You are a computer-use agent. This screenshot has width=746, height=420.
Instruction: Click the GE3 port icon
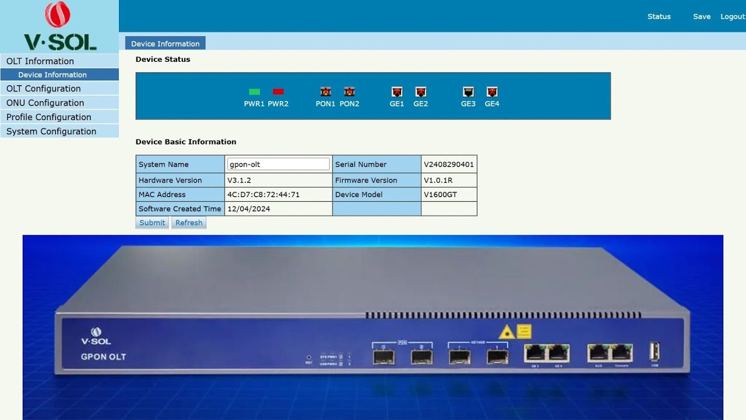(x=468, y=92)
